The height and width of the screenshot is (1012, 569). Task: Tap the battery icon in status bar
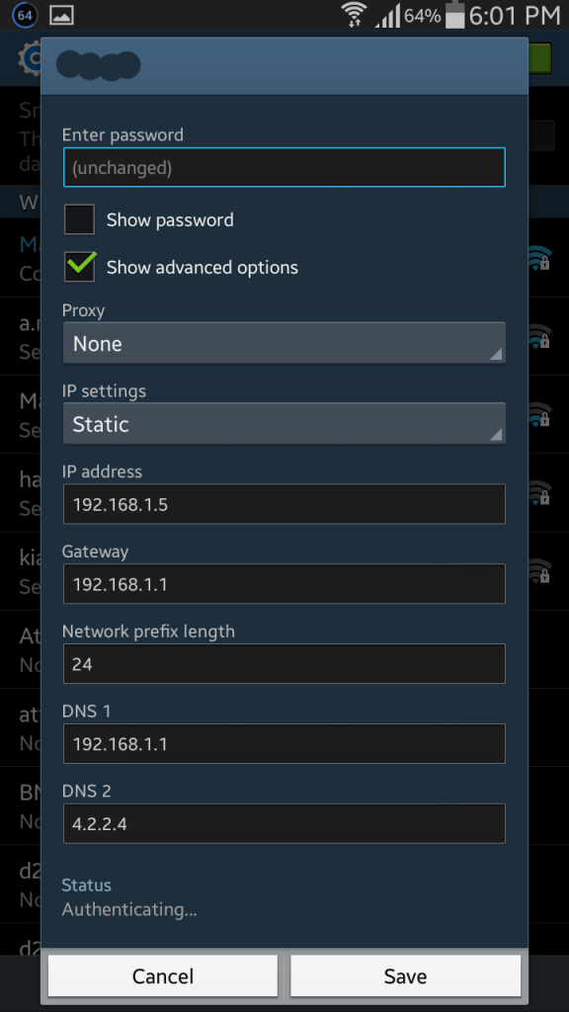click(x=454, y=15)
